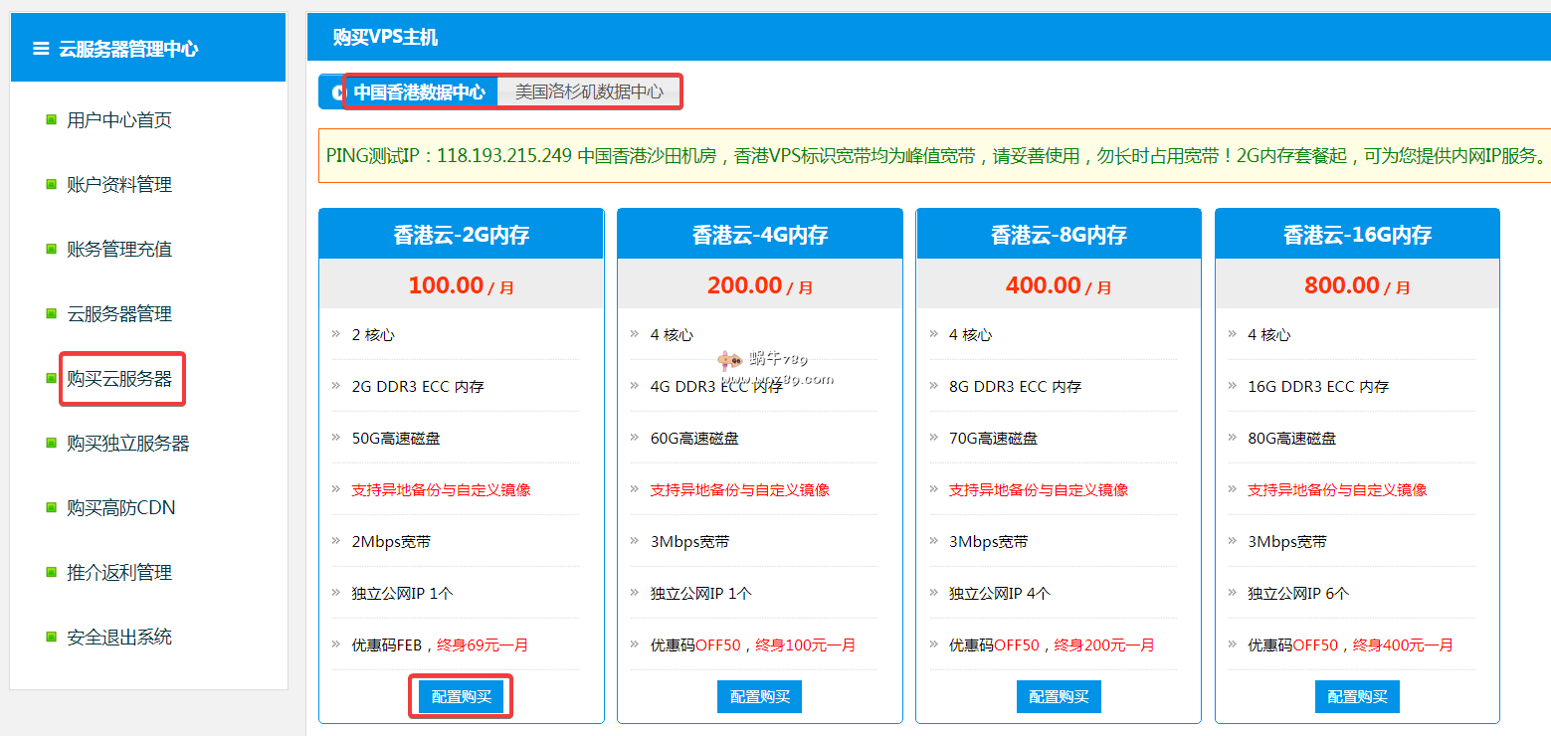Viewport: 1551px width, 736px height.
Task: Click the green bullet icon beside 安全退出系统
Action: [51, 637]
